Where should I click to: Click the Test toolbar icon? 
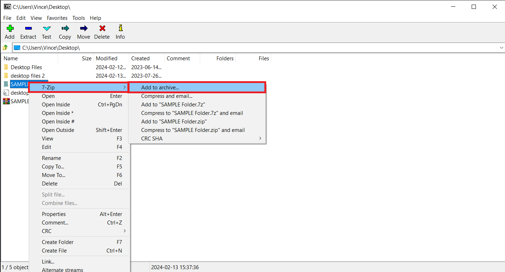46,28
